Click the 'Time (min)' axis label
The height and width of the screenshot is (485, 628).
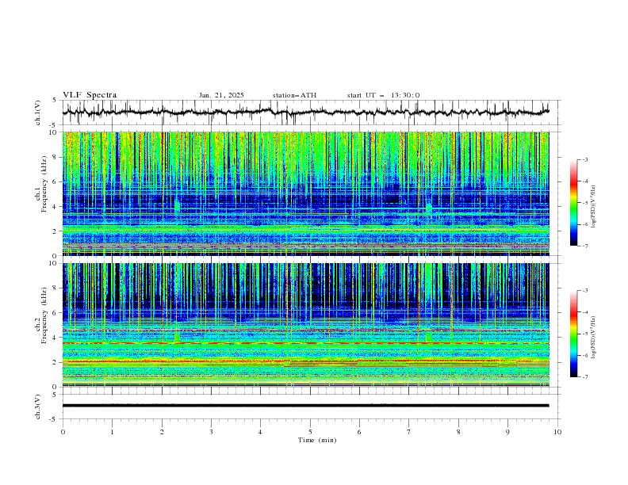pos(317,440)
